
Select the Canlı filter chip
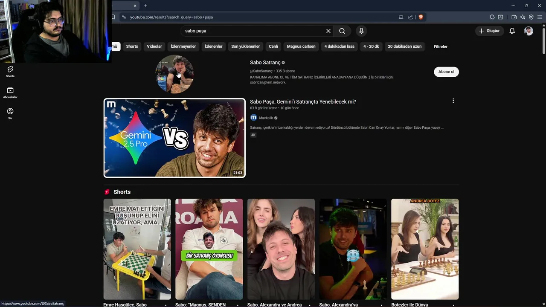(273, 46)
